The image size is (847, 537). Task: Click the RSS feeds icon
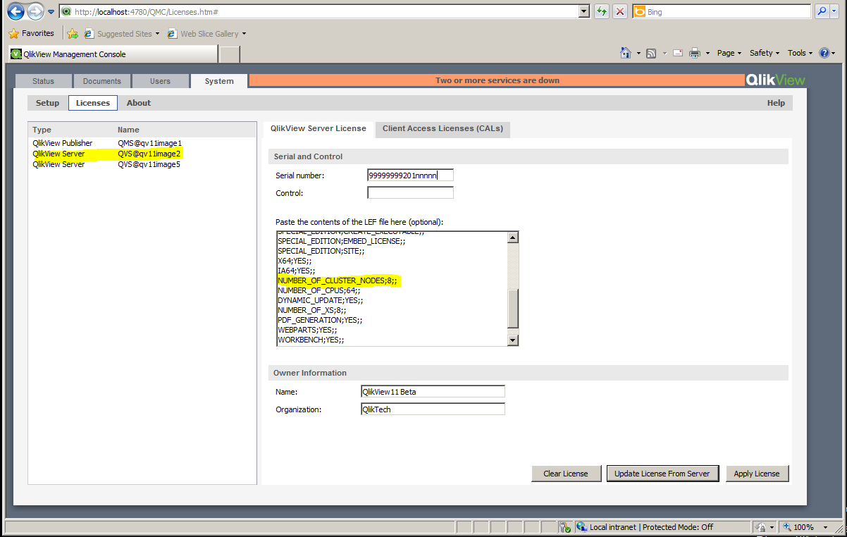coord(650,53)
